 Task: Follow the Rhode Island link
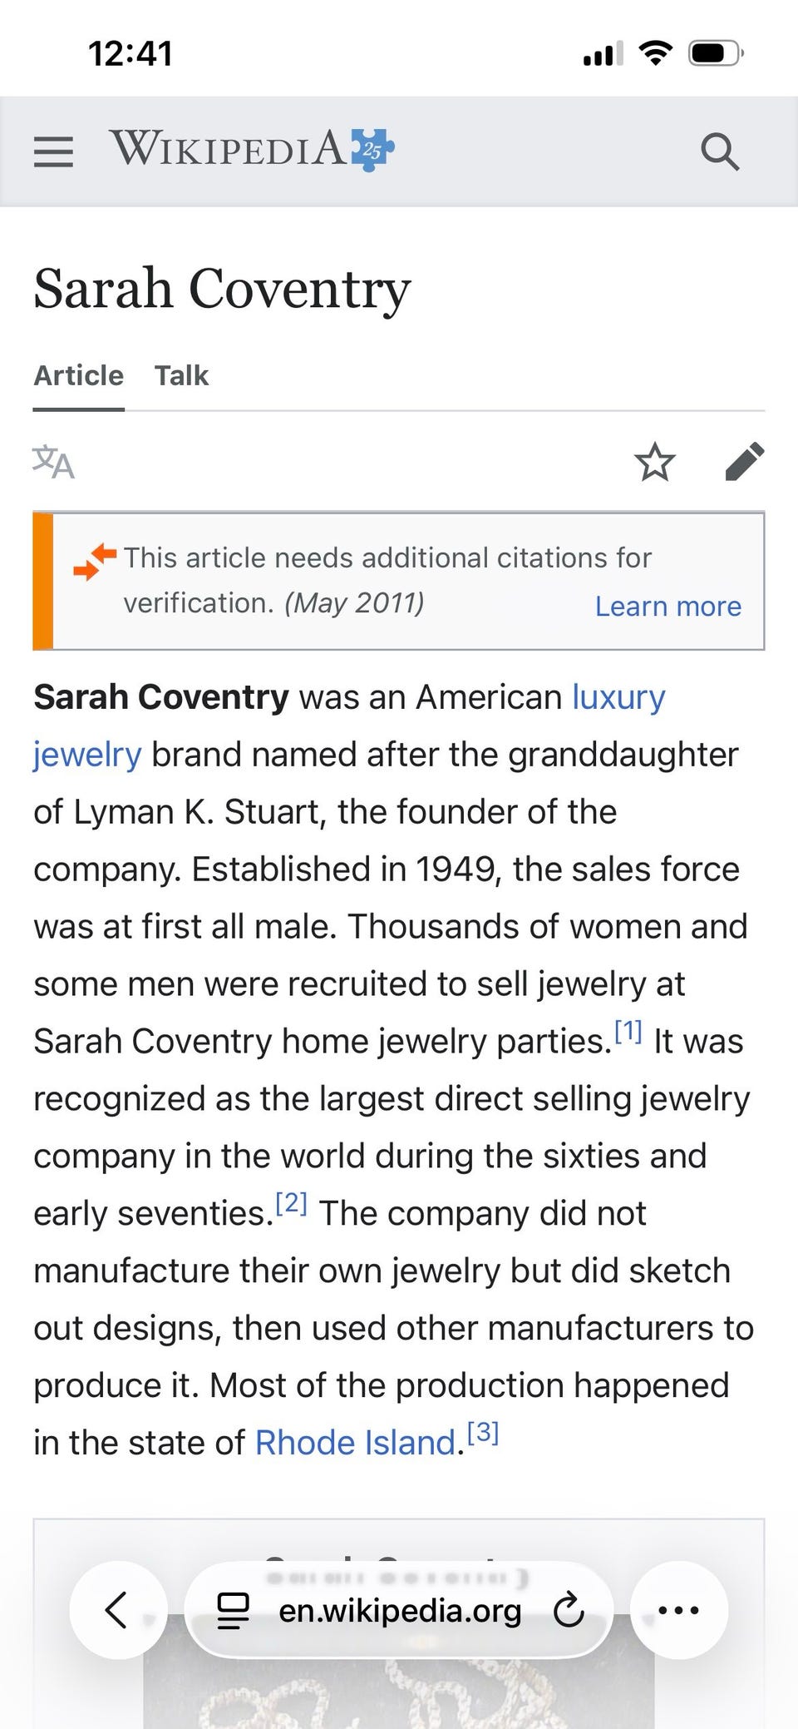pyautogui.click(x=355, y=1443)
